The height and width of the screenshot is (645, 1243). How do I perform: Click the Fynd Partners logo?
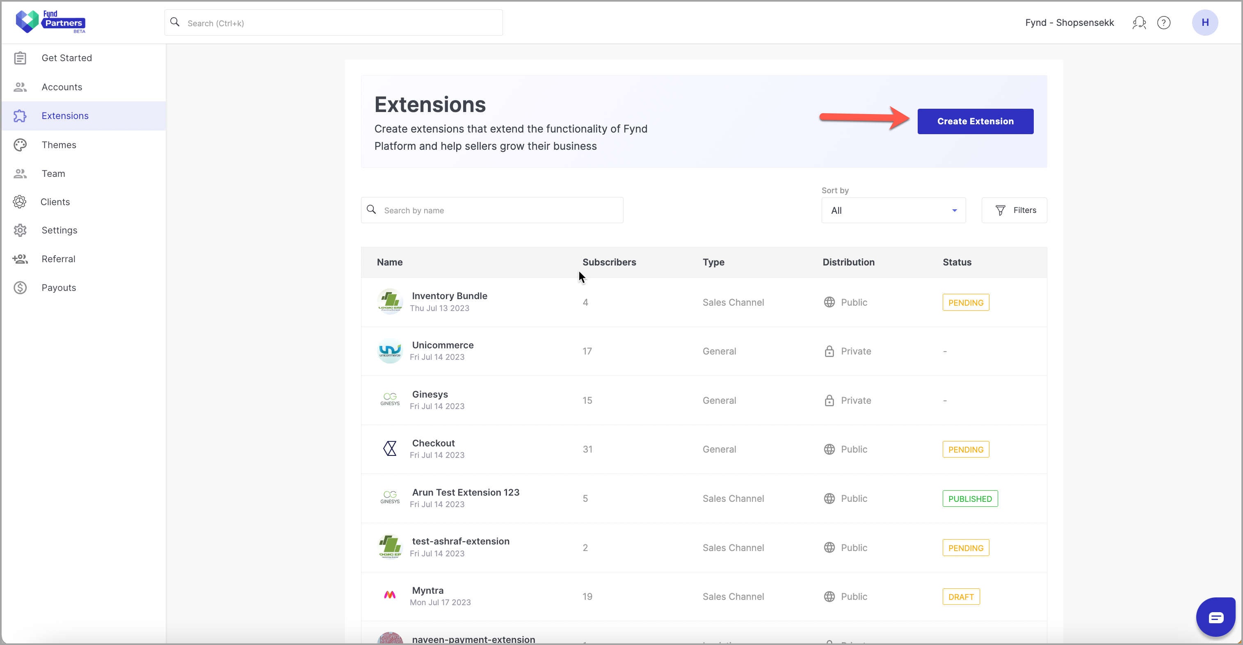coord(51,22)
